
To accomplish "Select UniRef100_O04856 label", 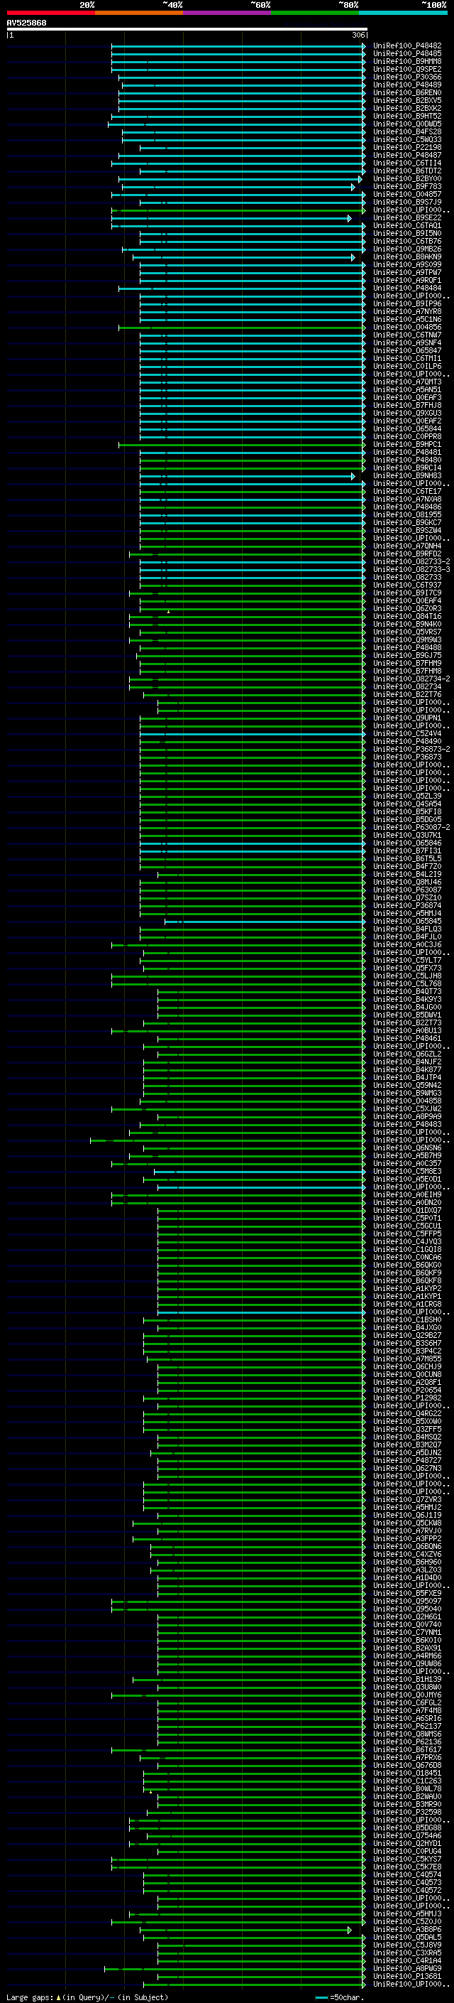I will [x=406, y=328].
